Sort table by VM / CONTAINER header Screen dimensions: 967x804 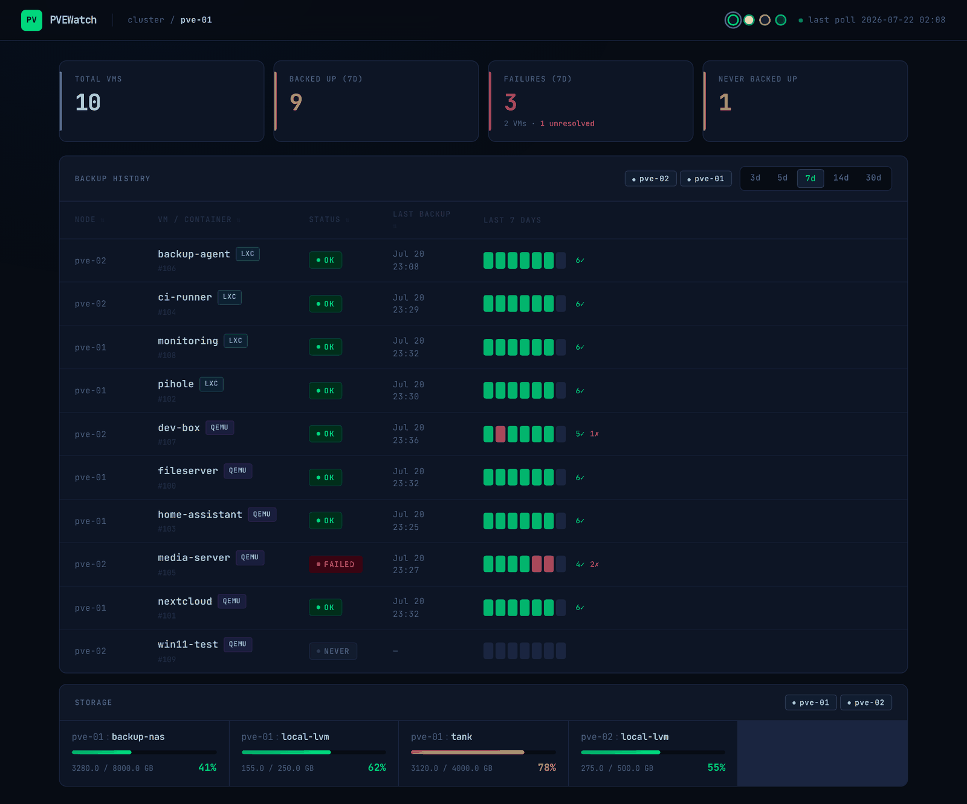coord(199,220)
